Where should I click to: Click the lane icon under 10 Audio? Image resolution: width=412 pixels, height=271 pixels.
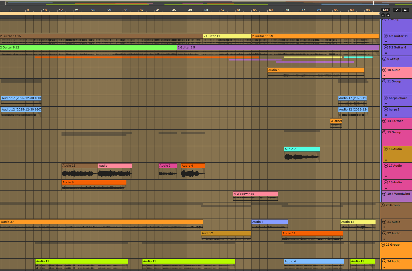(384, 75)
